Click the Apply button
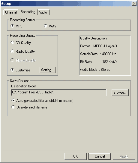The height and width of the screenshot is (163, 138). [x=124, y=156]
